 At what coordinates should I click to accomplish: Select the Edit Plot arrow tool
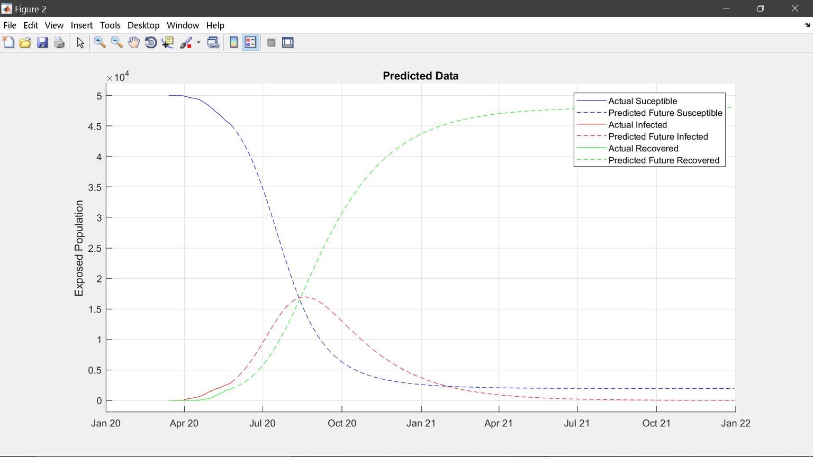point(80,42)
